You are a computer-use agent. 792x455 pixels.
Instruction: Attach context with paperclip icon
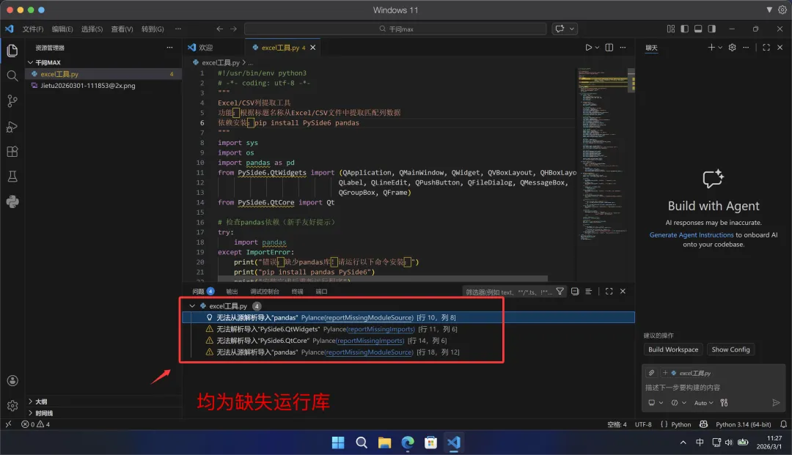(652, 373)
